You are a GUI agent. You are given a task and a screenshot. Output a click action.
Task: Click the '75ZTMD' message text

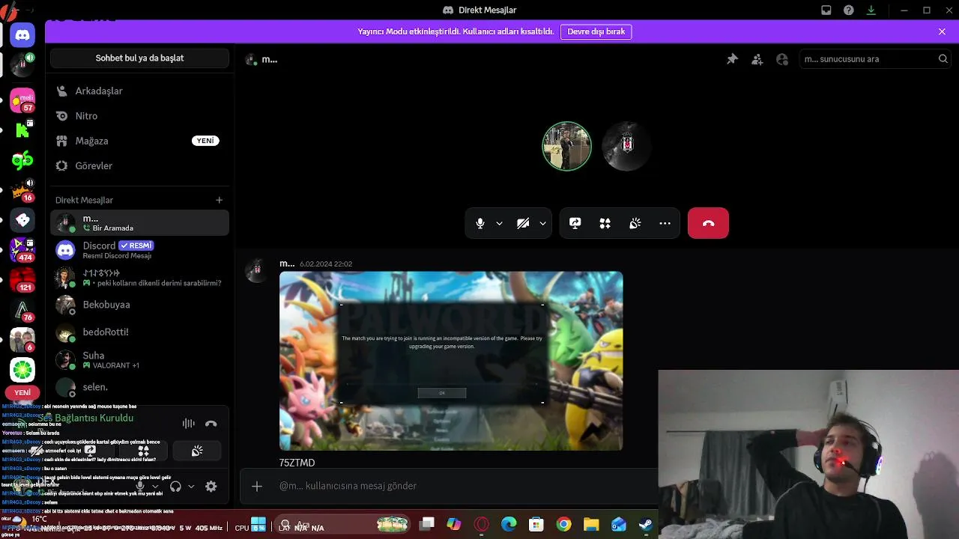(297, 463)
